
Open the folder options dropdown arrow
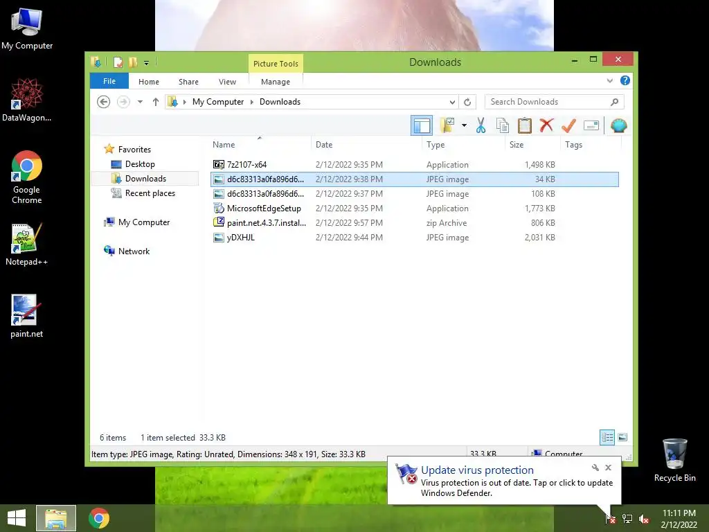pos(464,125)
